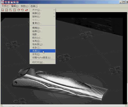Click the Image Editor title bar icon
Image resolution: width=128 pixels, height=107 pixels.
point(2,2)
